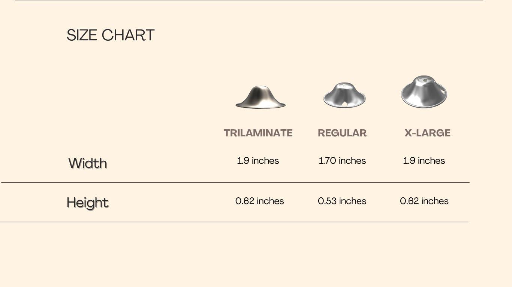Click the Trilaminate width value 1.9 inches
The height and width of the screenshot is (287, 512).
[258, 161]
